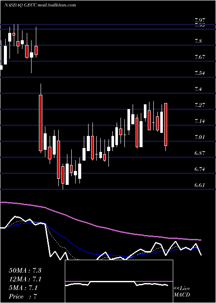The width and height of the screenshot is (216, 303).
Task: Select the 7.54 price level label
Action: [200, 73]
